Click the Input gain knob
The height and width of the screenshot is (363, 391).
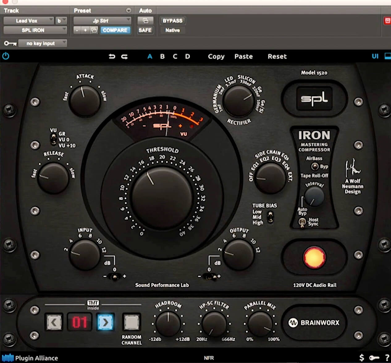click(84, 255)
